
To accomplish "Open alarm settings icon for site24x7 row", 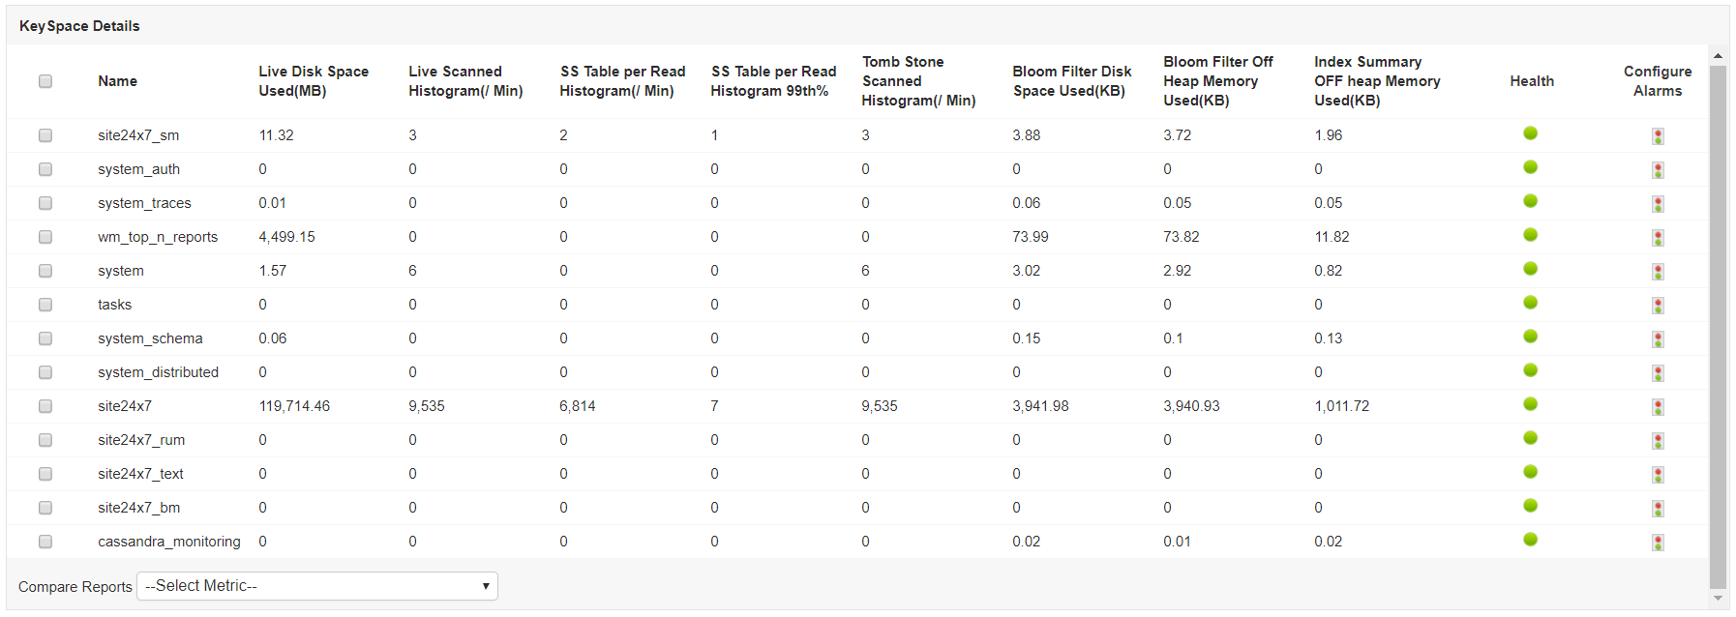I will coord(1658,407).
